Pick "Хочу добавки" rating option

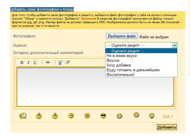(119, 65)
